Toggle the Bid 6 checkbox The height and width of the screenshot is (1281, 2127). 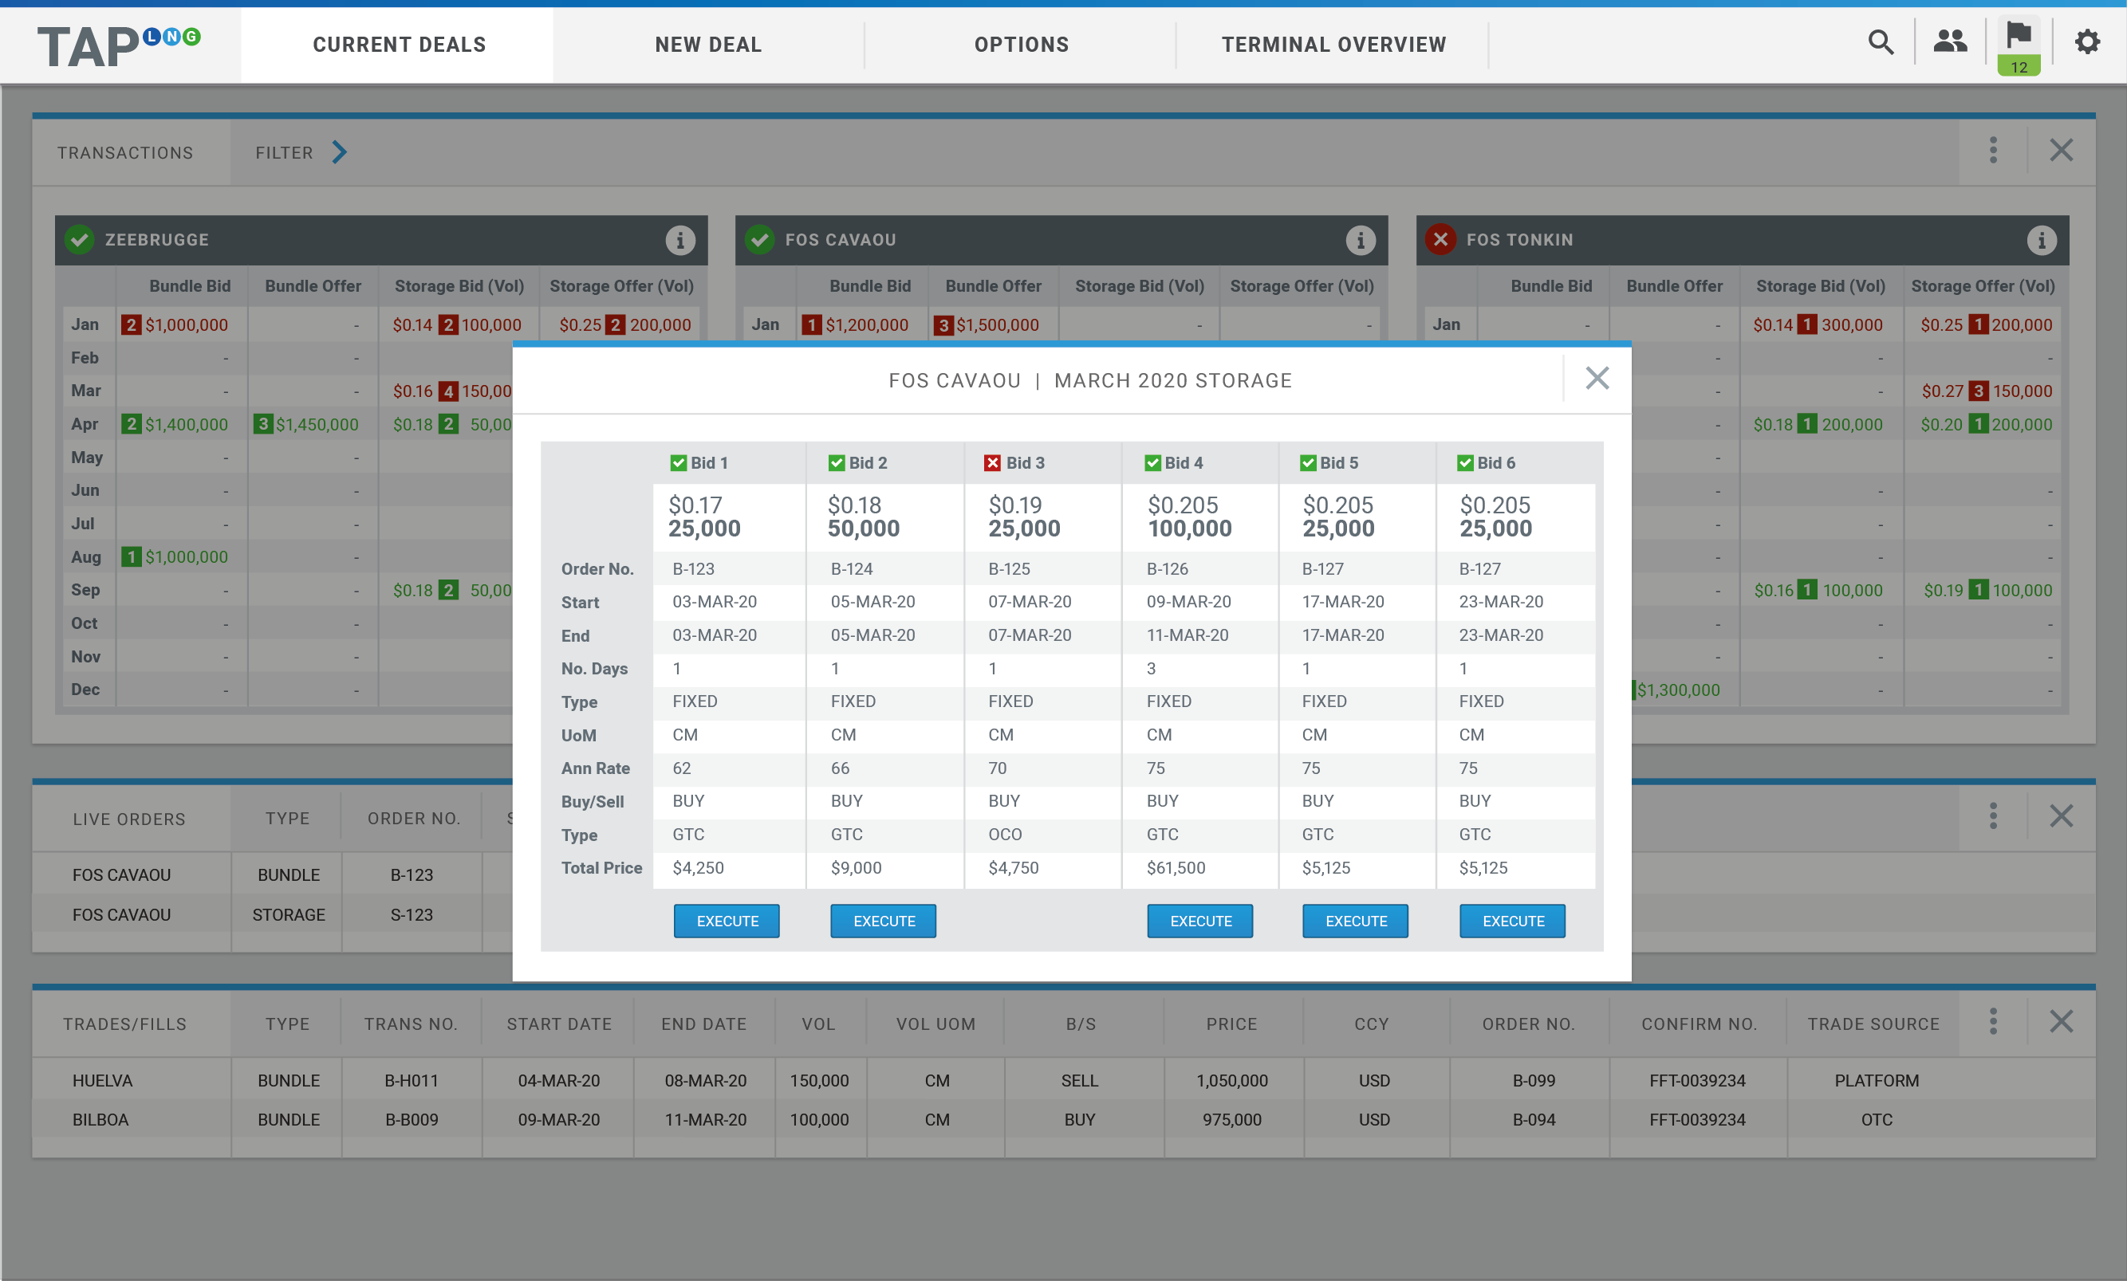pyautogui.click(x=1465, y=463)
